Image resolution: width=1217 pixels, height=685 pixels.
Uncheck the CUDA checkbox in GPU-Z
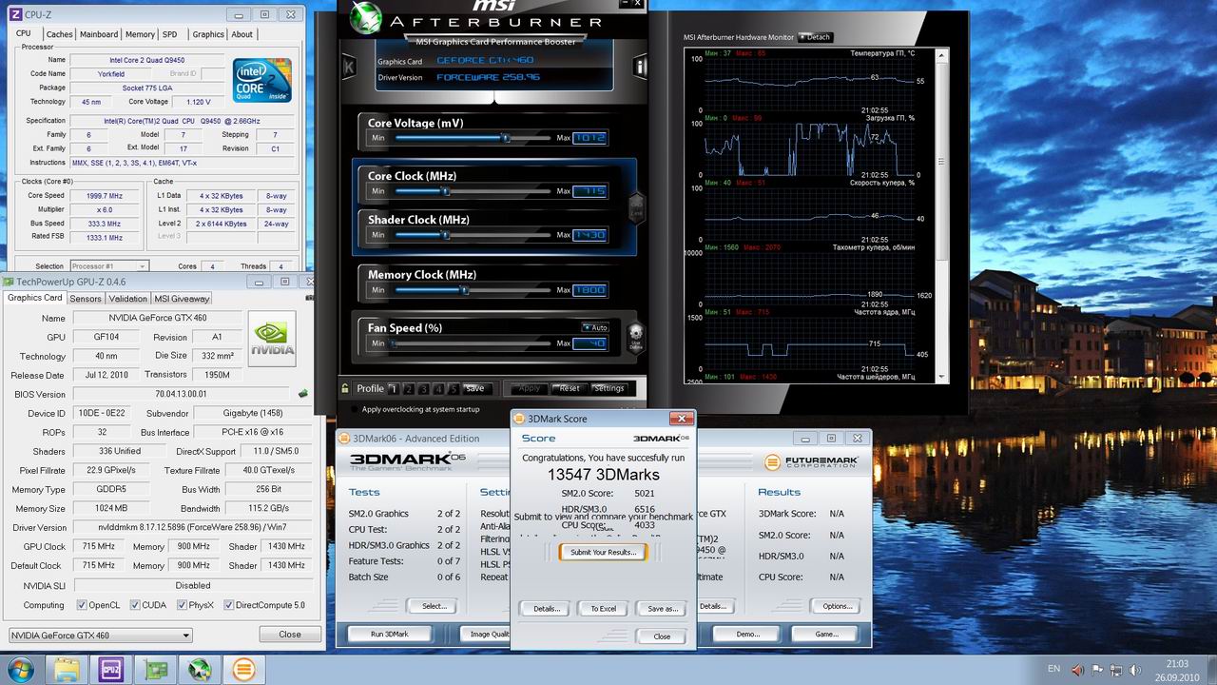[x=135, y=605]
